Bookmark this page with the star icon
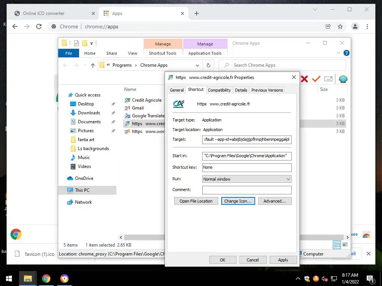The image size is (382, 286). pyautogui.click(x=340, y=26)
